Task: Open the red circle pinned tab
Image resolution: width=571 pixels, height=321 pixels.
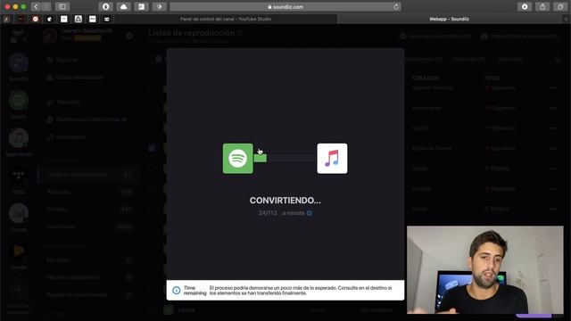Action: [x=36, y=19]
